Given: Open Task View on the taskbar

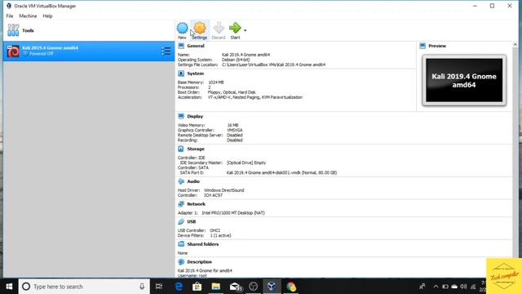Looking at the screenshot, I should pyautogui.click(x=159, y=287).
